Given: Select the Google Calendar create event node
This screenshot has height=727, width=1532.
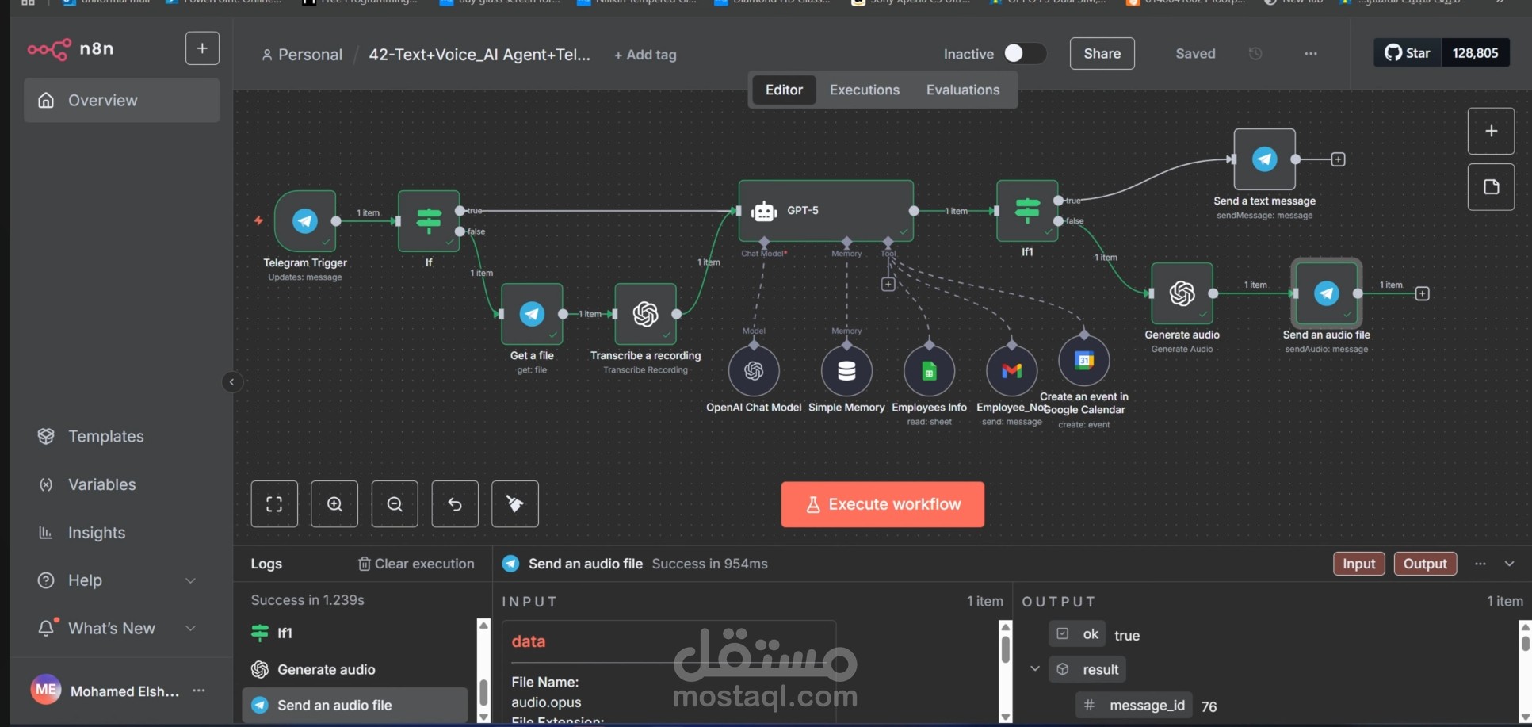Looking at the screenshot, I should pyautogui.click(x=1084, y=360).
